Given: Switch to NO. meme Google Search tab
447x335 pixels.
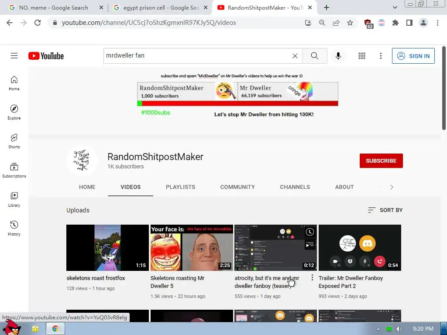Looking at the screenshot, I should 54,8.
